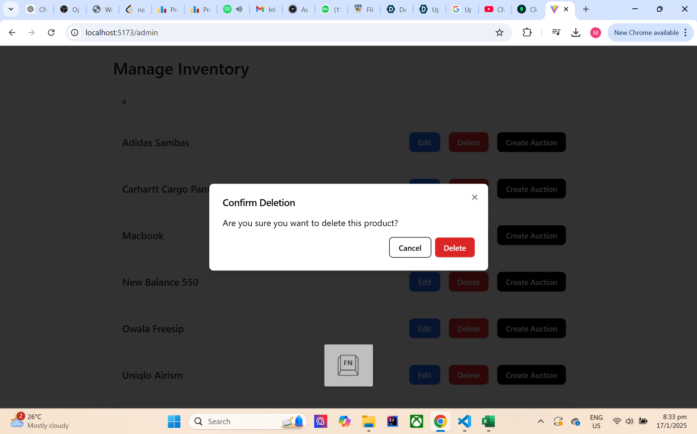
Task: Create Auction for Carhartt Cargo Pants
Action: coord(531,189)
